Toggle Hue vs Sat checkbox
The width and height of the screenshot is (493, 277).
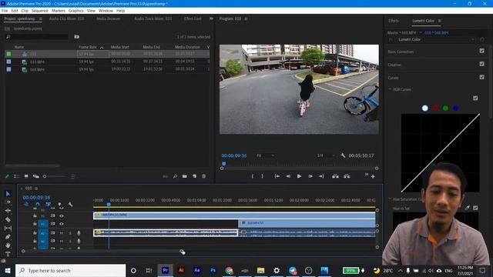475,208
